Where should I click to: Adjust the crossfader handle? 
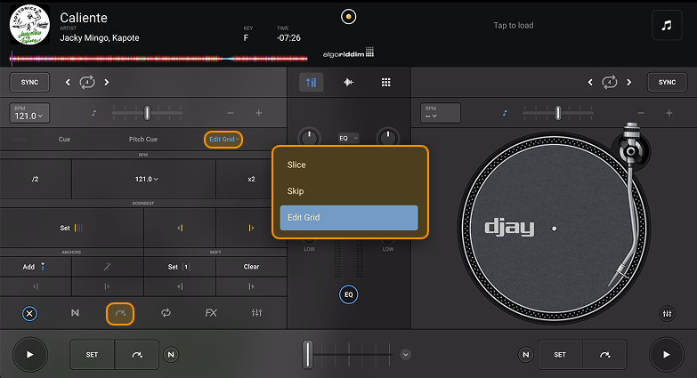pos(307,355)
